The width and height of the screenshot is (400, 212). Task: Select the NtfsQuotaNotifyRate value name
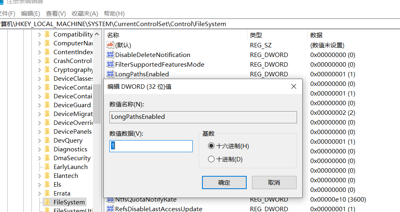click(146, 200)
